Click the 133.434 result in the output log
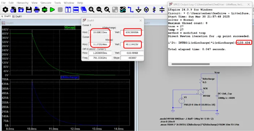Viewport: 254px width, 131px height. (x=245, y=43)
